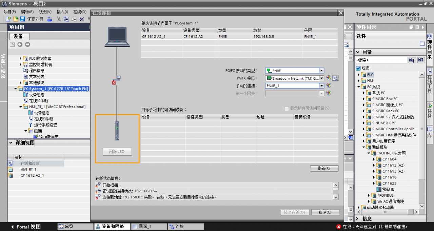This screenshot has height=231, width=434.
Task: Click the New project toolbar icon
Action: pos(9,19)
